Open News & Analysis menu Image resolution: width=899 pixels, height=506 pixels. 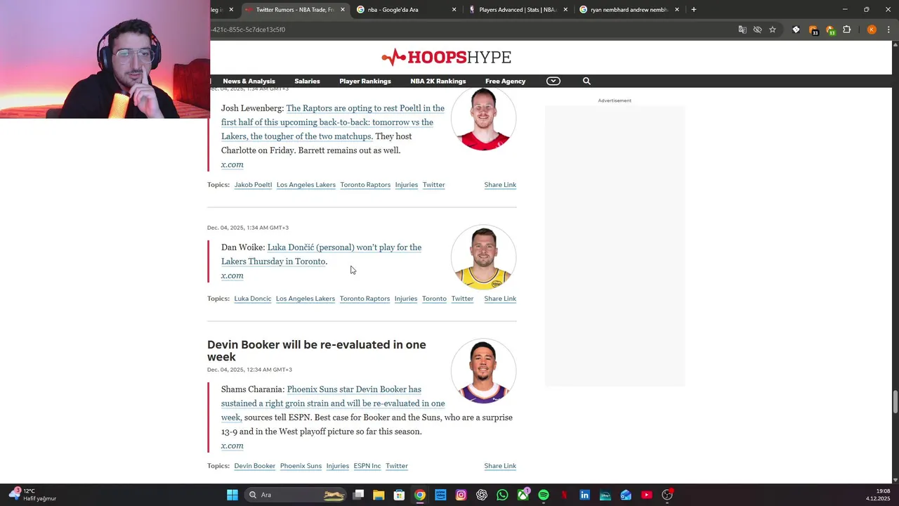coord(249,82)
